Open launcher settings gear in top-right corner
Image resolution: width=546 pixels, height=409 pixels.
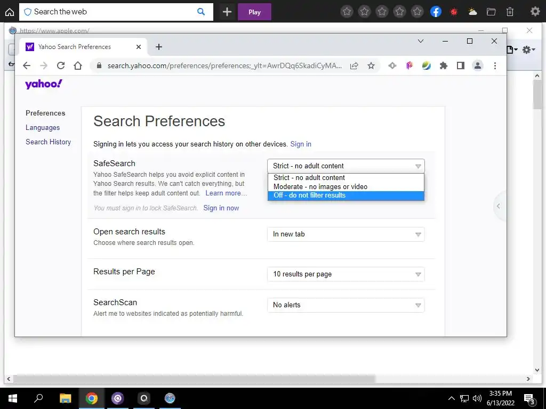(x=535, y=12)
